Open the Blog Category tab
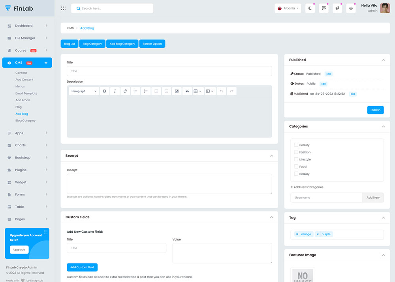 click(92, 44)
